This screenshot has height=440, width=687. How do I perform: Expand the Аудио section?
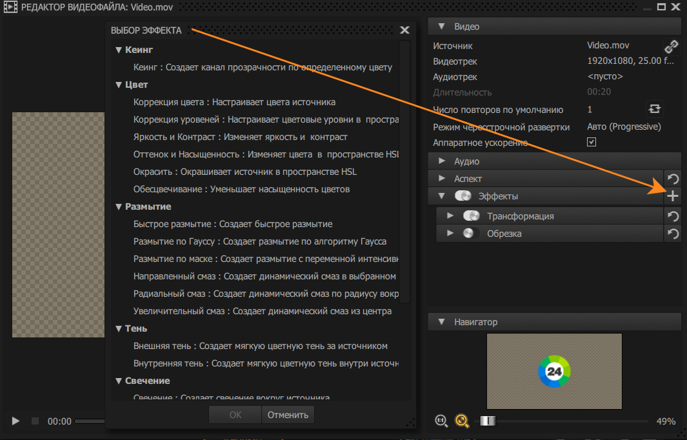tap(442, 161)
